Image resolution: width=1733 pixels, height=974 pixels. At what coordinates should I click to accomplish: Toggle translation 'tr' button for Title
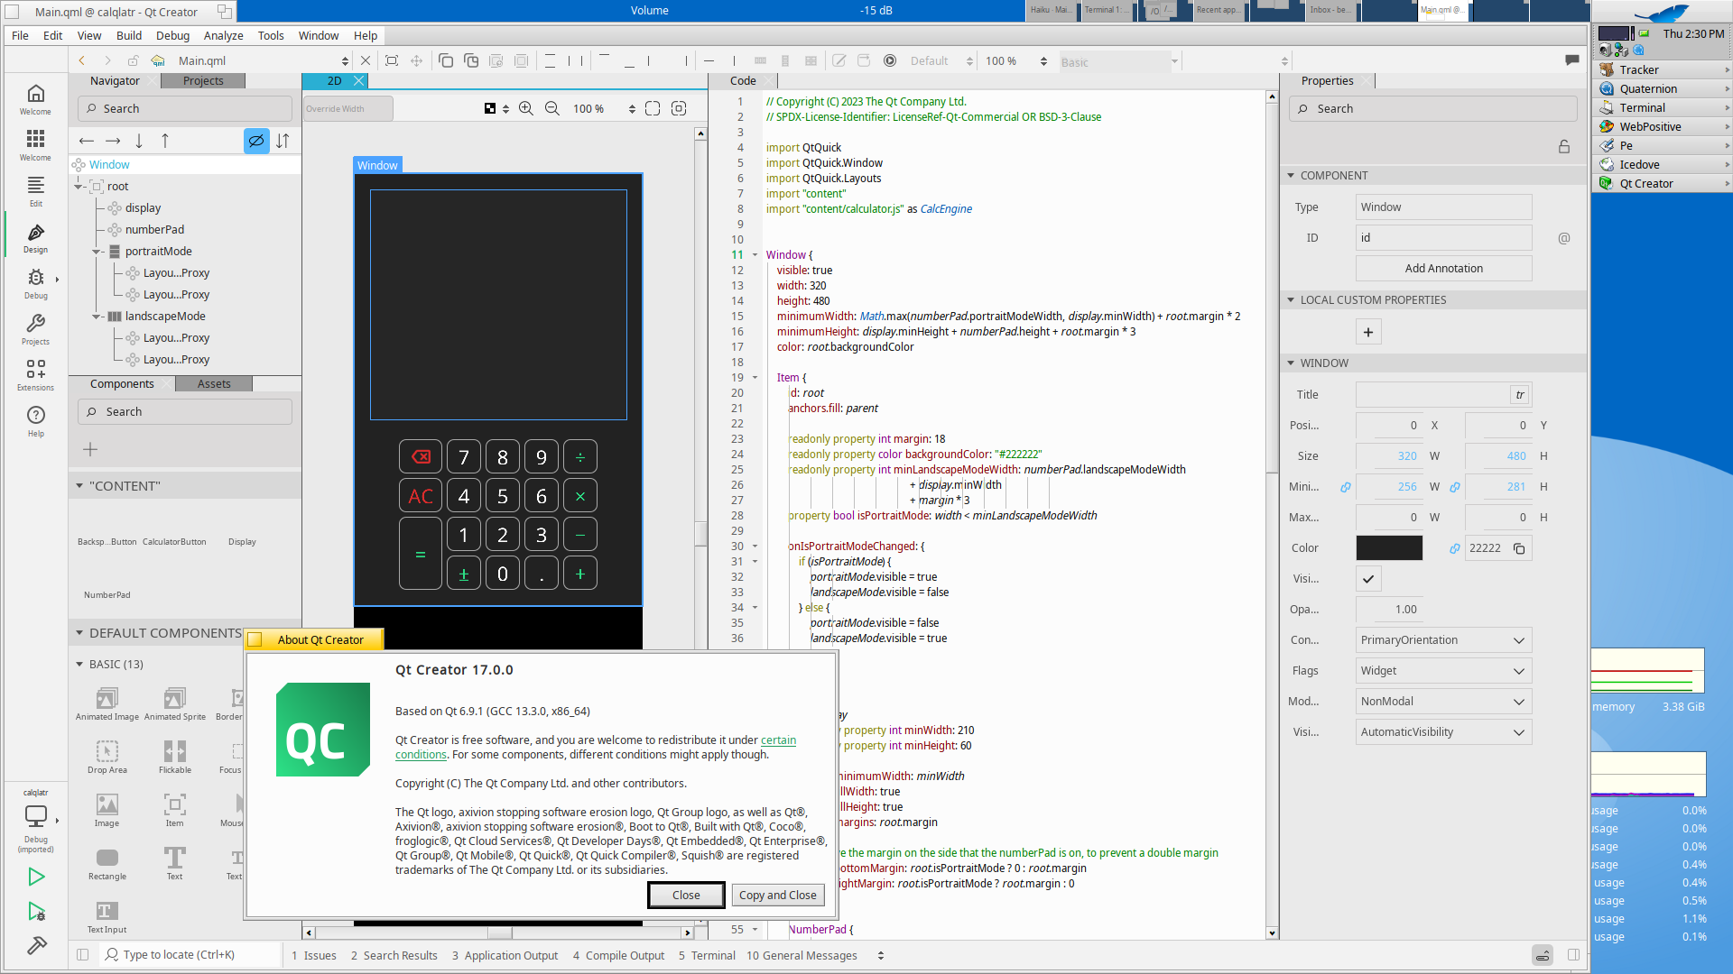(1520, 395)
